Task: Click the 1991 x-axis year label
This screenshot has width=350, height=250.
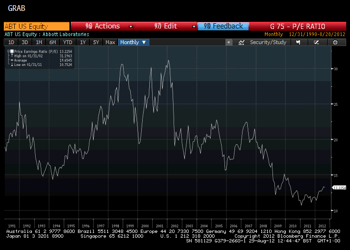Action: click(12, 226)
